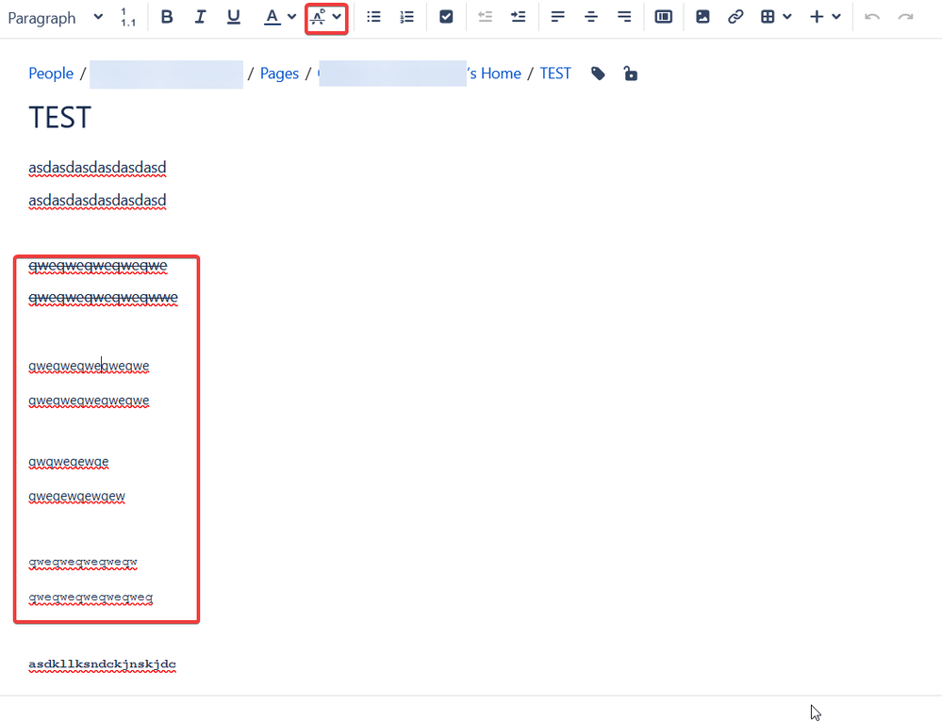Screen dimensions: 942x722
Task: Toggle underline formatting
Action: pyautogui.click(x=233, y=17)
